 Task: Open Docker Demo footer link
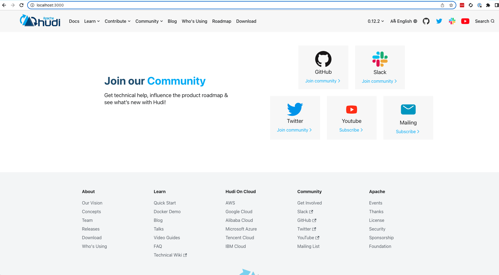[x=167, y=212]
